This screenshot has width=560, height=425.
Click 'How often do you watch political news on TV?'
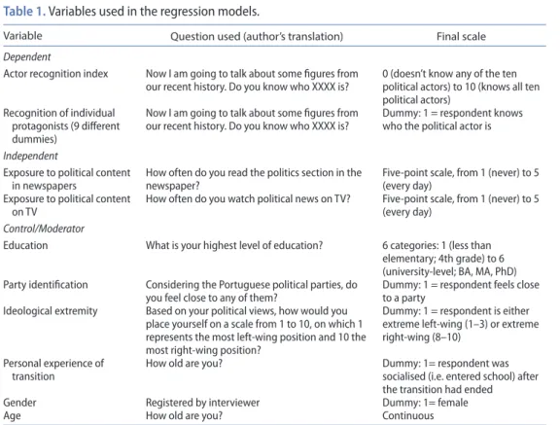(248, 199)
